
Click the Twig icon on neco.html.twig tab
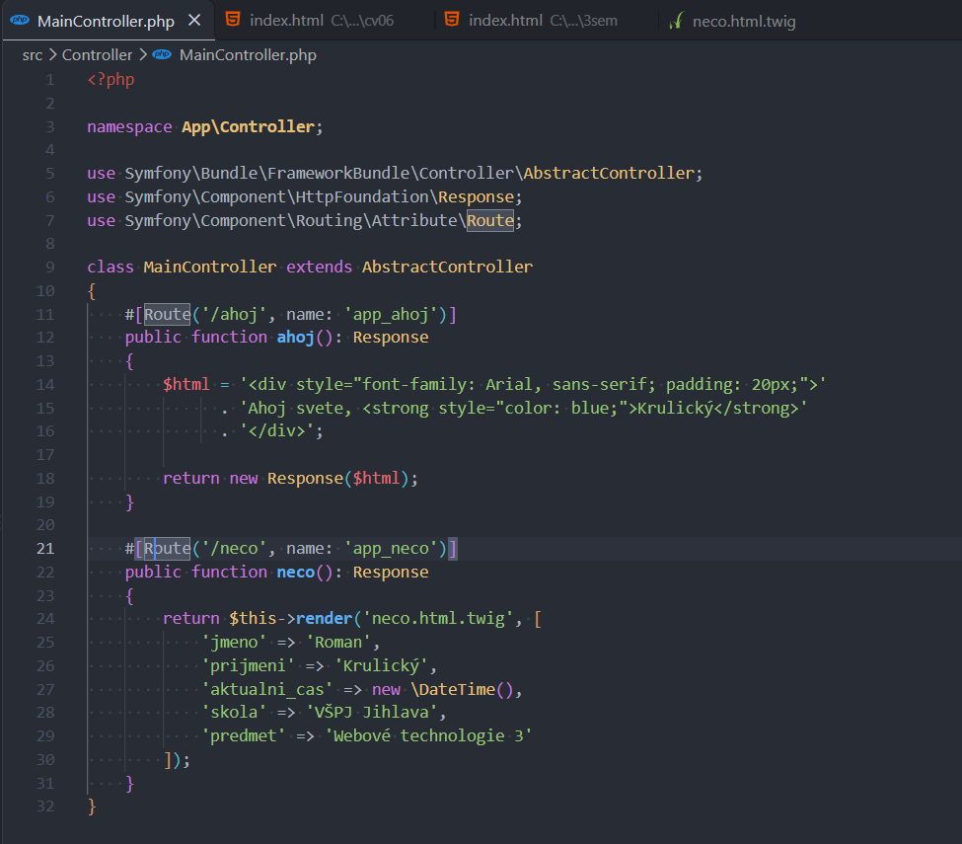point(676,21)
